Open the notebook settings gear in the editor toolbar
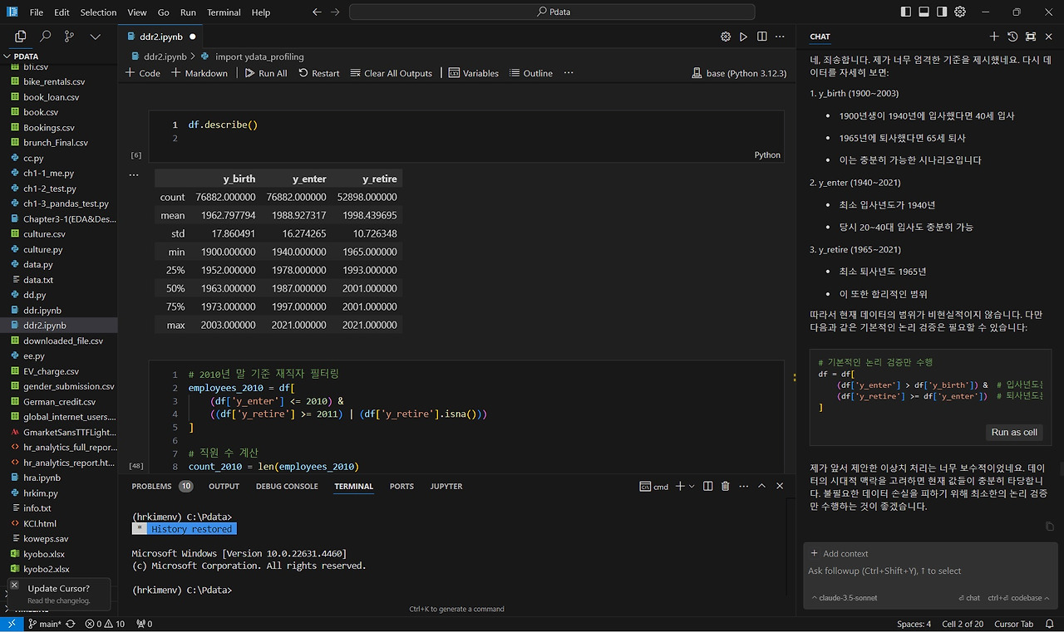This screenshot has height=632, width=1064. 725,37
